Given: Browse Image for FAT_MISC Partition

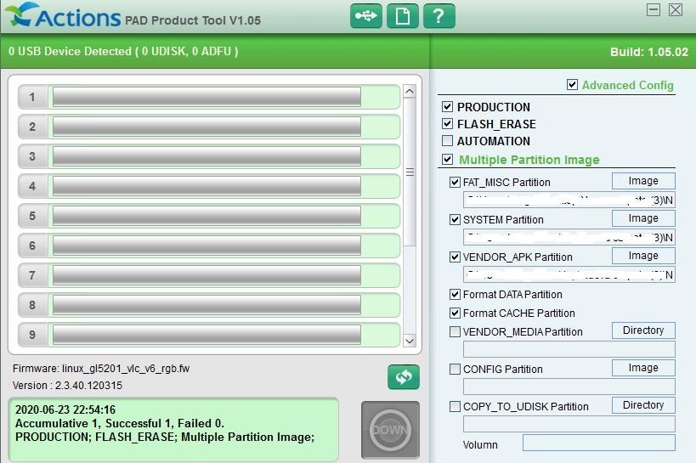Looking at the screenshot, I should tap(643, 181).
